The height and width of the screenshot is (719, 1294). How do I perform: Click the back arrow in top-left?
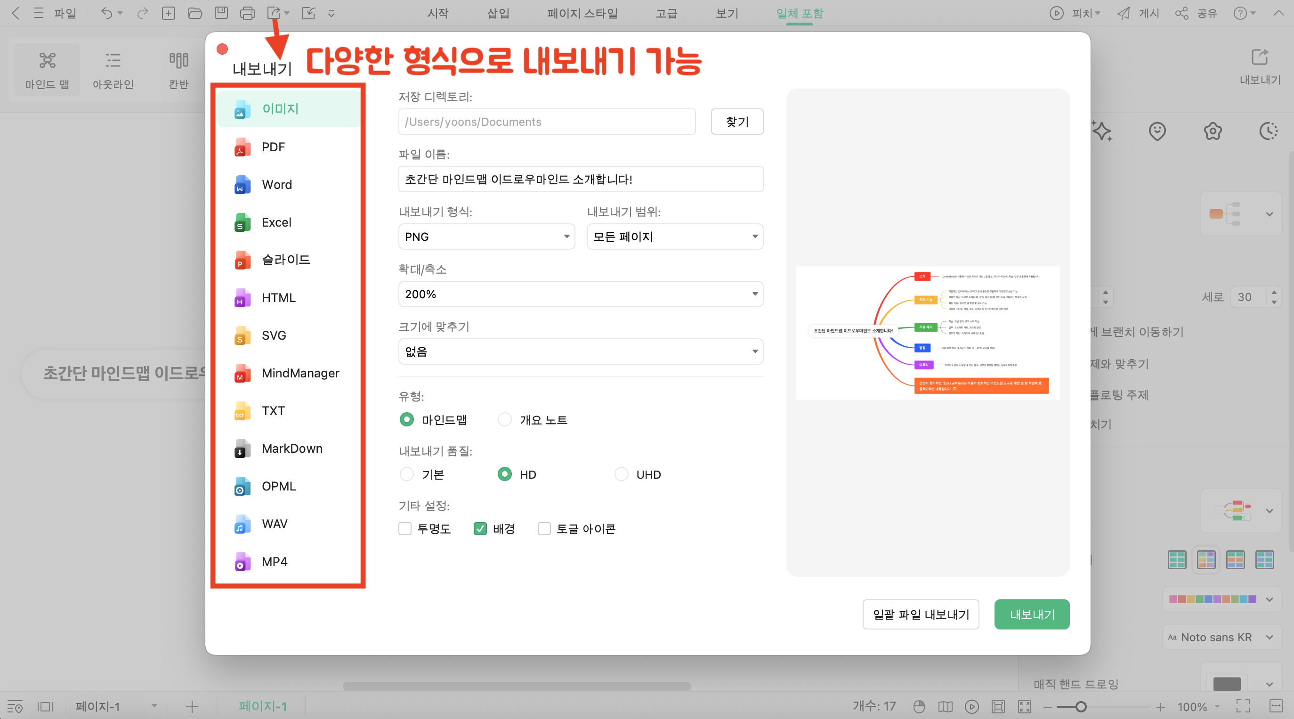(x=16, y=13)
